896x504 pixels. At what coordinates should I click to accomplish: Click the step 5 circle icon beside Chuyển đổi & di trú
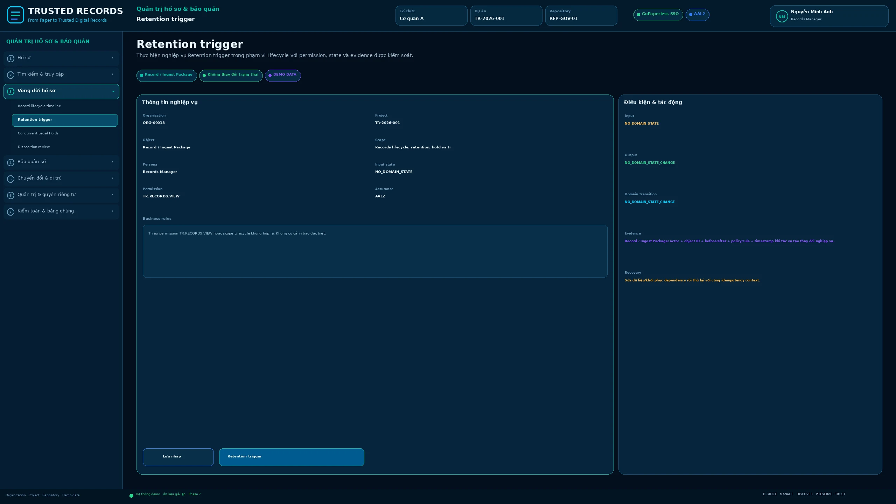(x=10, y=179)
